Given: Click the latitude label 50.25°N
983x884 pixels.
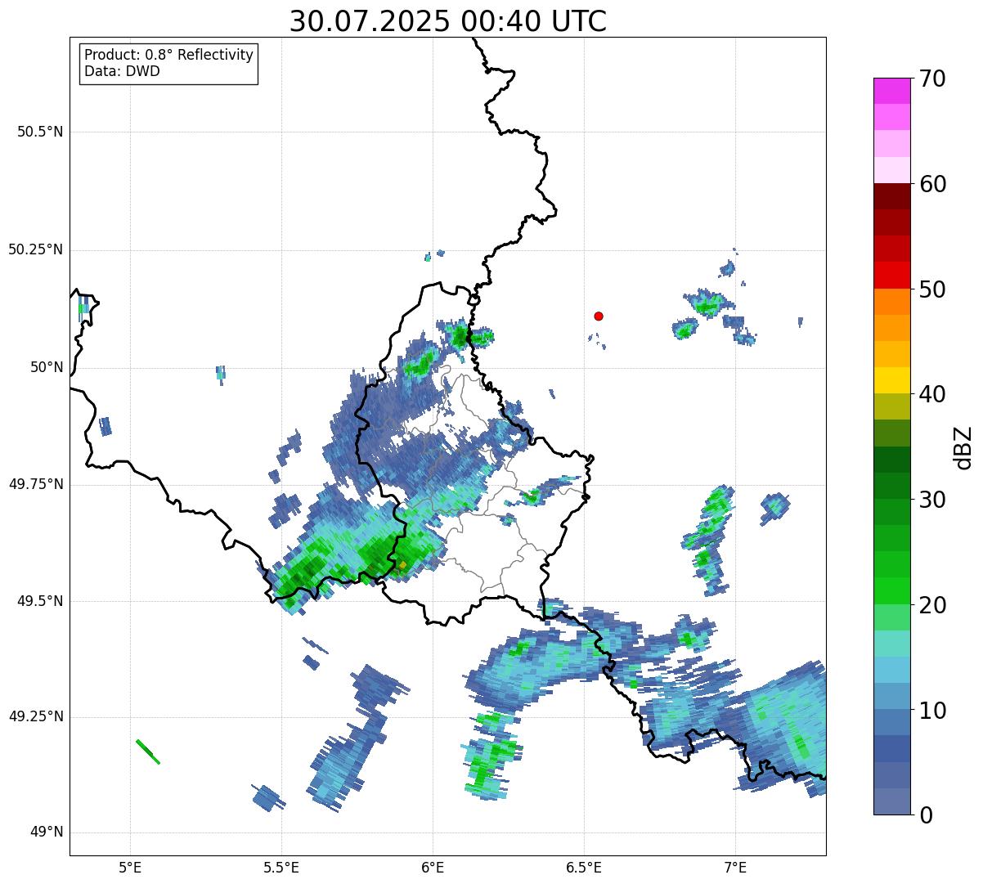Looking at the screenshot, I should (35, 249).
